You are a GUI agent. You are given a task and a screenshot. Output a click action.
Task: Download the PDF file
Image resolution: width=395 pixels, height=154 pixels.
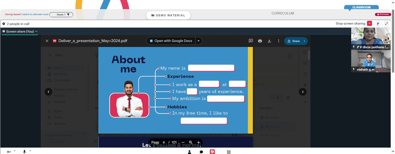[269, 41]
